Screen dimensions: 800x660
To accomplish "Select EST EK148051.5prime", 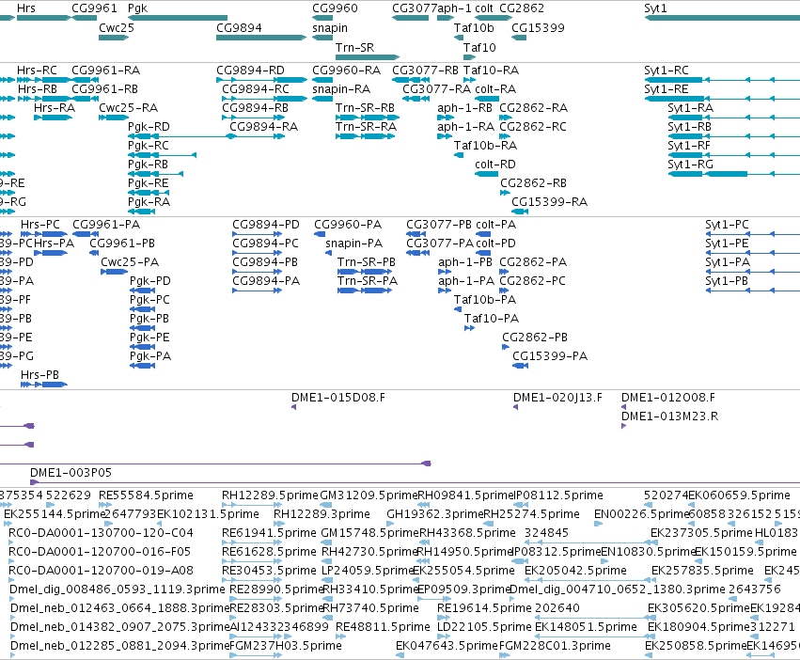I will pyautogui.click(x=586, y=627).
